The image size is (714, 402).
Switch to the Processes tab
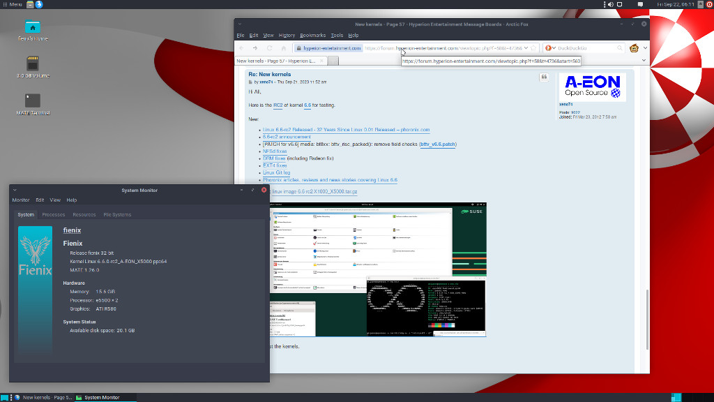tap(53, 215)
